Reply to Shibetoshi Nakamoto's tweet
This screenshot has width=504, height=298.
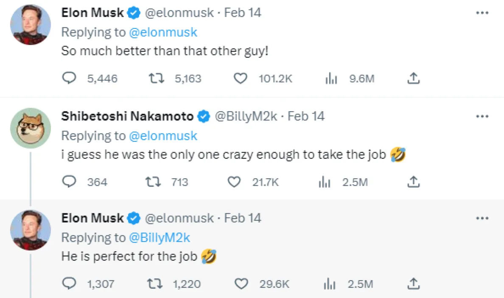pos(69,182)
